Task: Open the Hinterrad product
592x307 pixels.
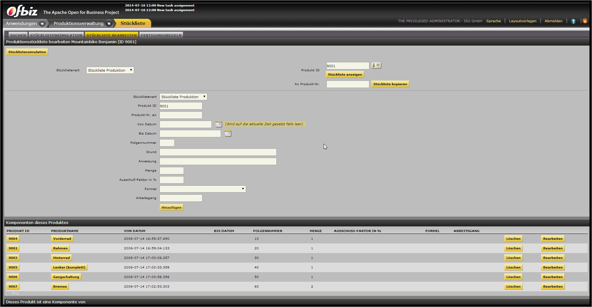Action: [x=62, y=258]
